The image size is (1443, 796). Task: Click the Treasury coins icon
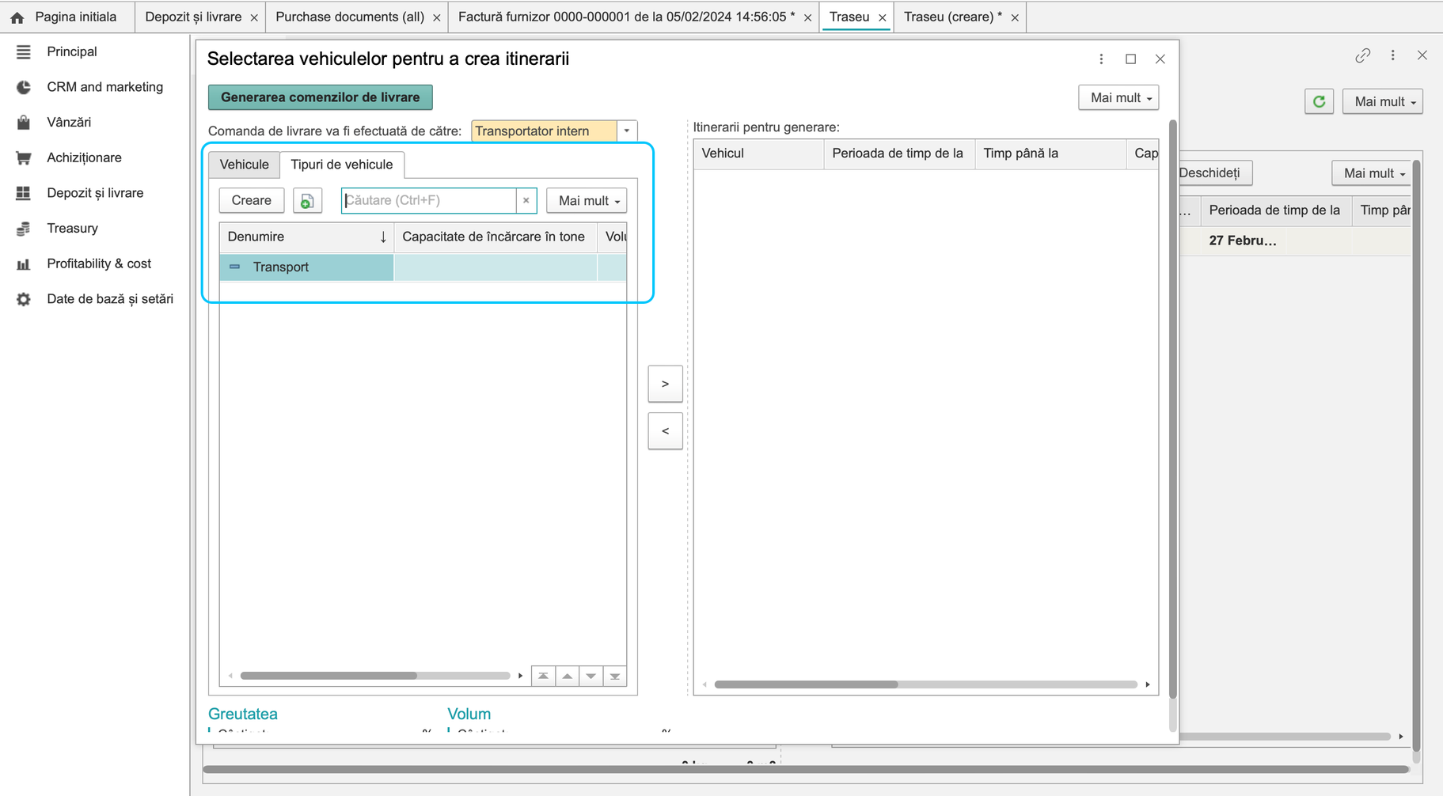click(x=24, y=229)
